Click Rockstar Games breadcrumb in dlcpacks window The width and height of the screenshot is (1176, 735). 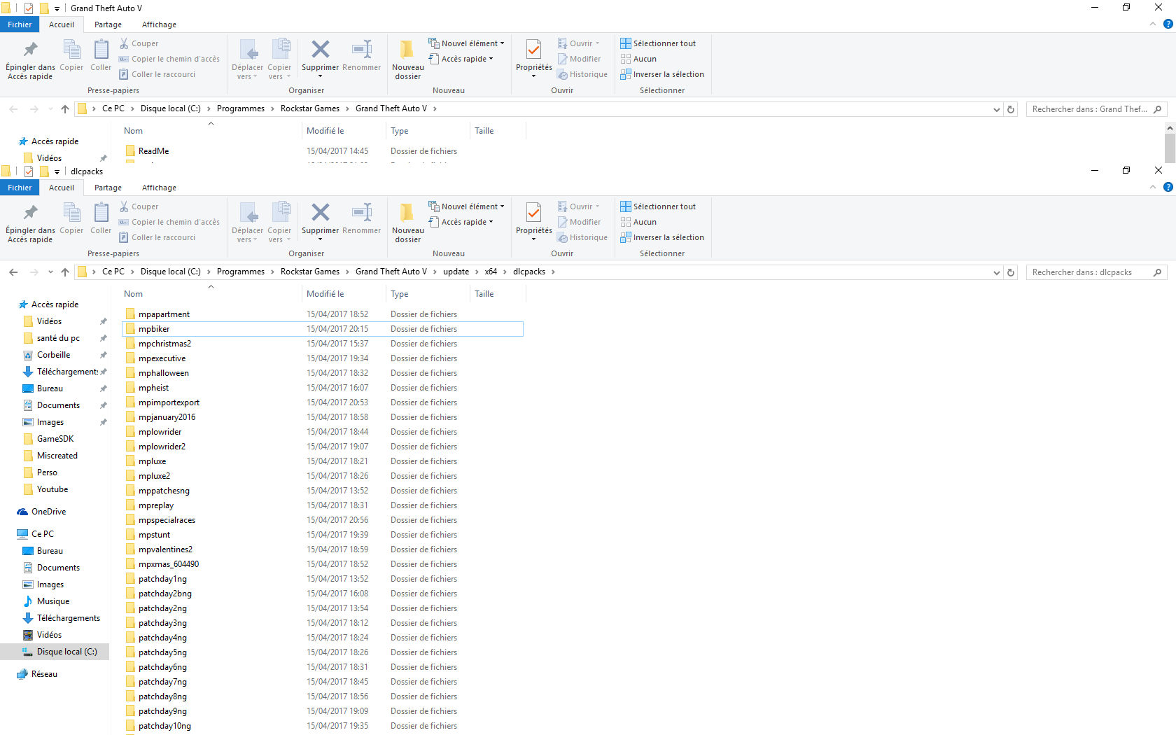point(309,272)
